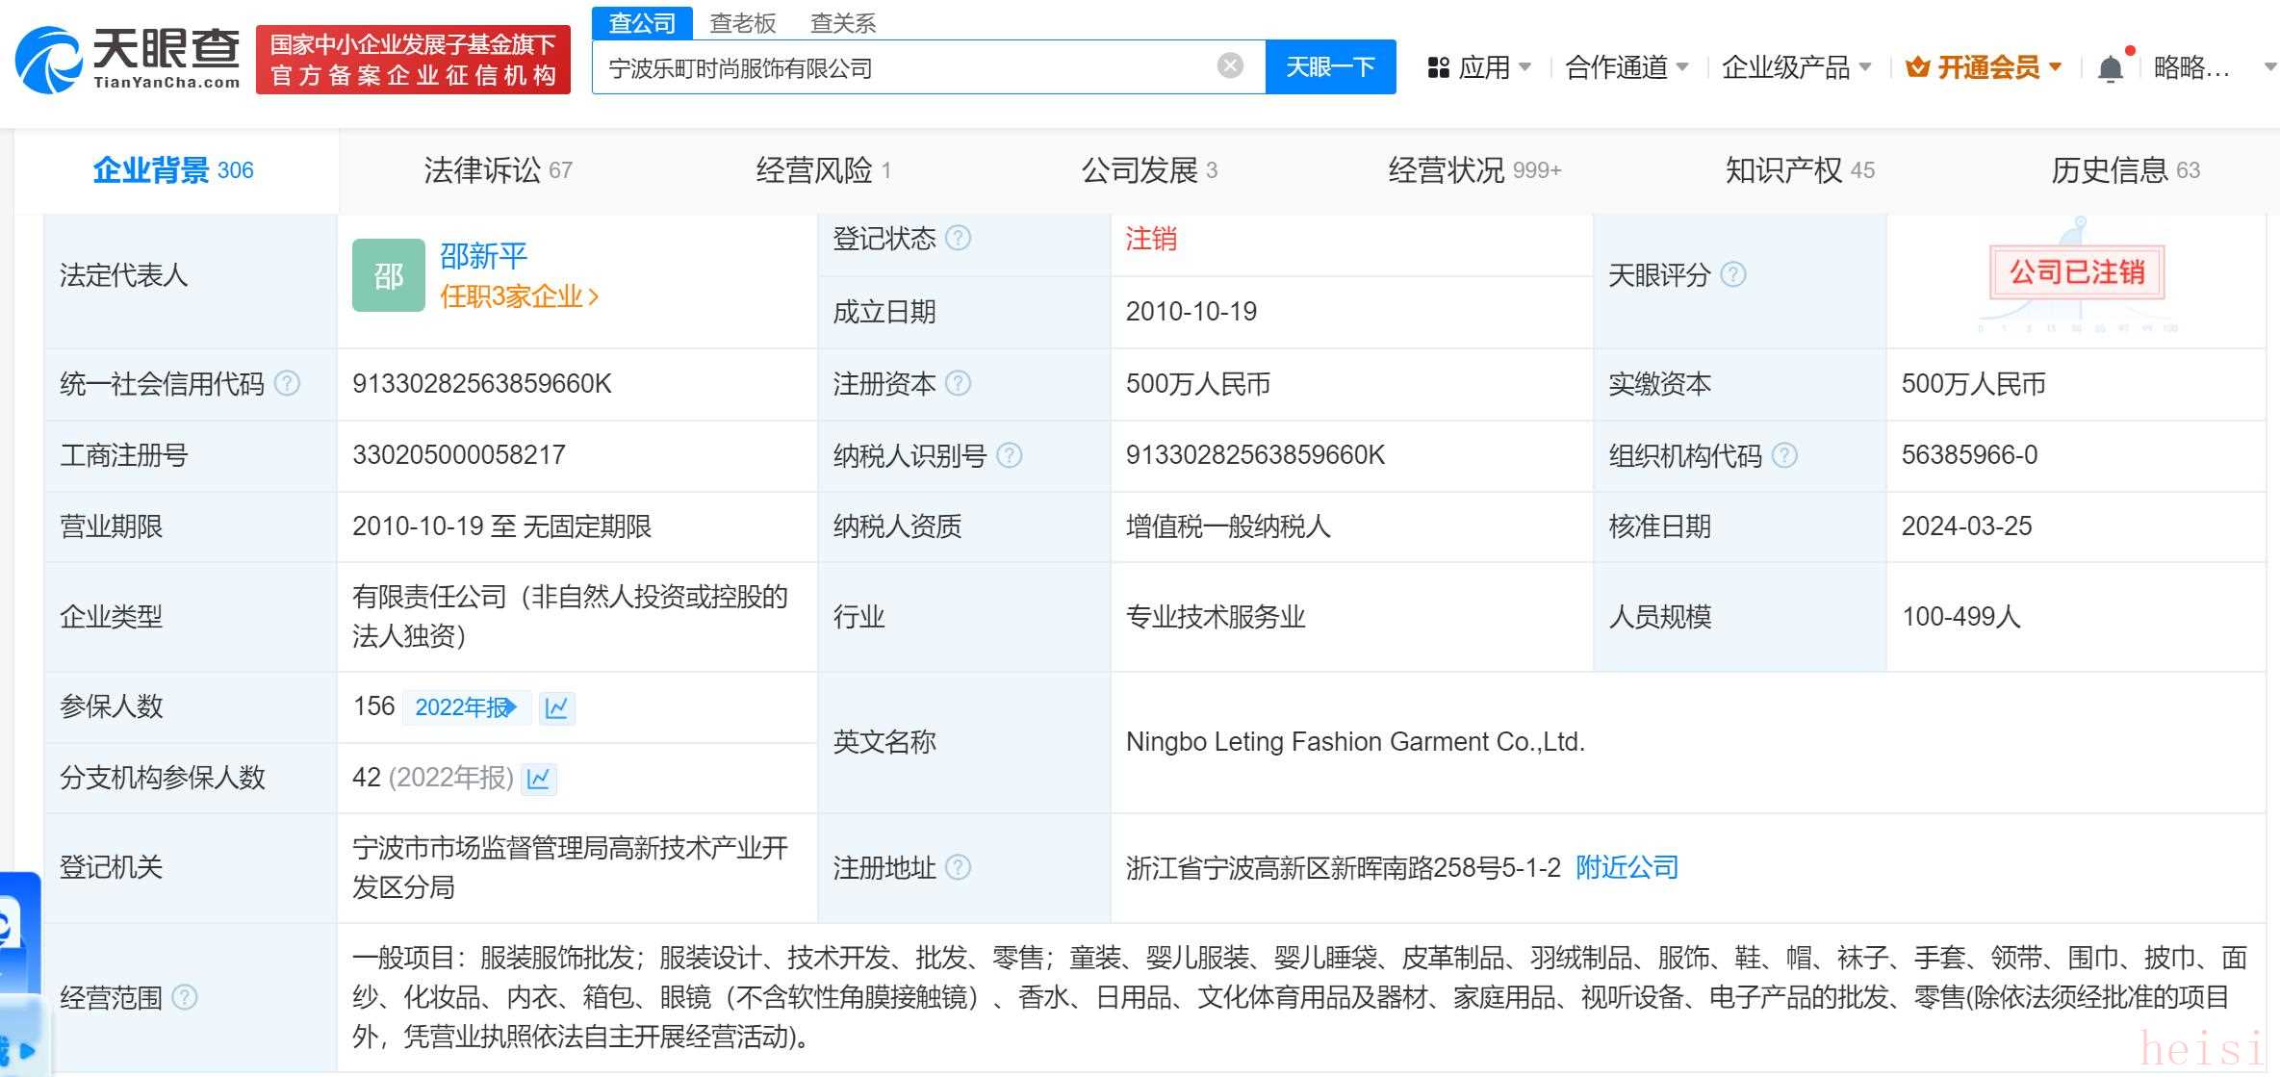The image size is (2280, 1077).
Task: Click the 天眼一下 search button
Action: 1330,66
